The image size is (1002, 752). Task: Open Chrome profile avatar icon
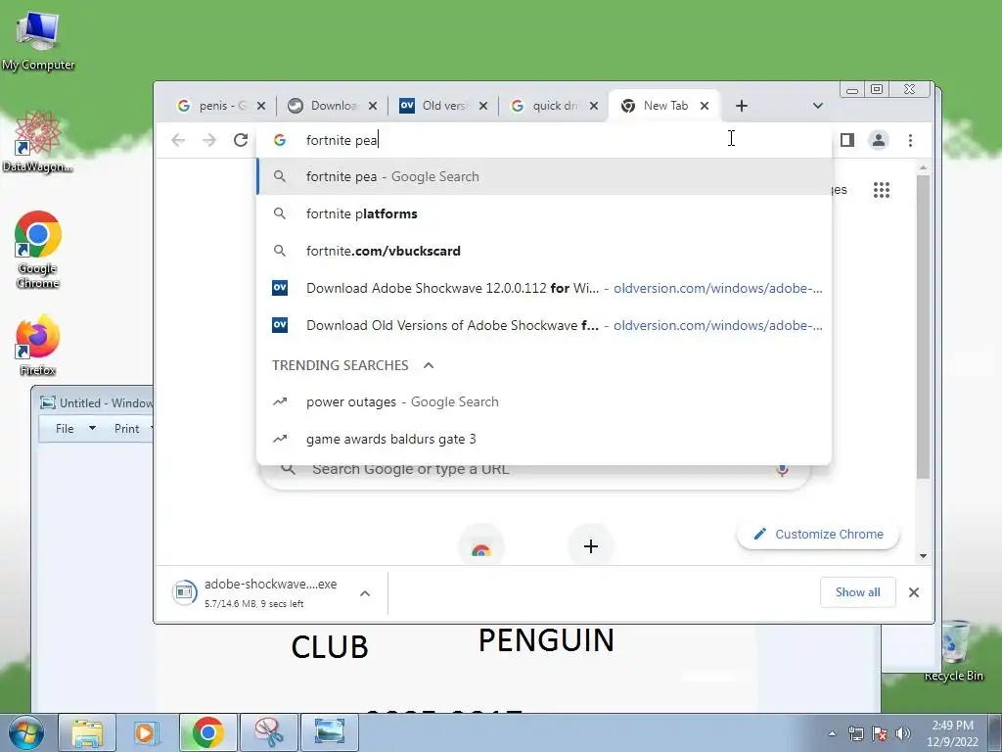pos(879,140)
